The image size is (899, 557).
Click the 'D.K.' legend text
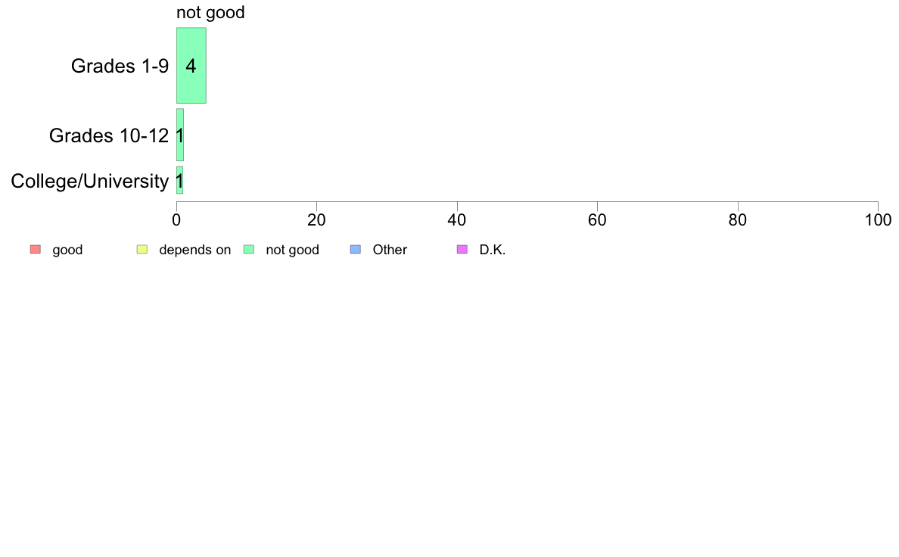coord(493,250)
